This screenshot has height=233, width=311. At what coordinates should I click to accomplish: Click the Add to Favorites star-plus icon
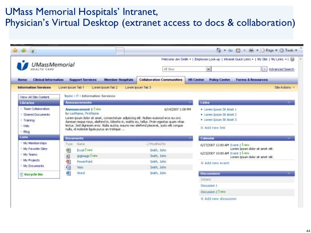24,50
